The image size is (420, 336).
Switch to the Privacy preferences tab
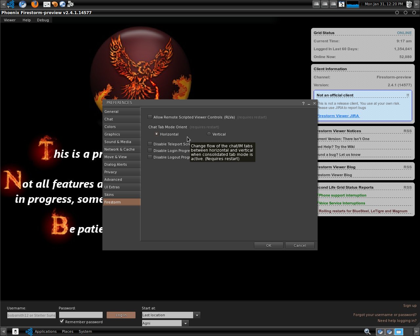coord(122,172)
